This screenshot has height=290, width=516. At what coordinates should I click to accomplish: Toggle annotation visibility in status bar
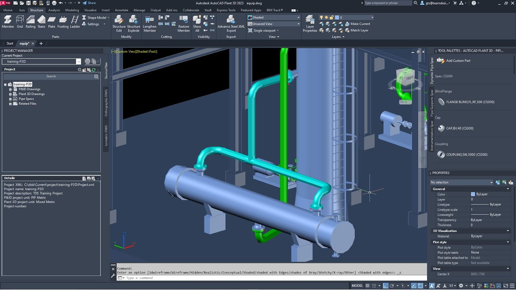tap(432, 286)
